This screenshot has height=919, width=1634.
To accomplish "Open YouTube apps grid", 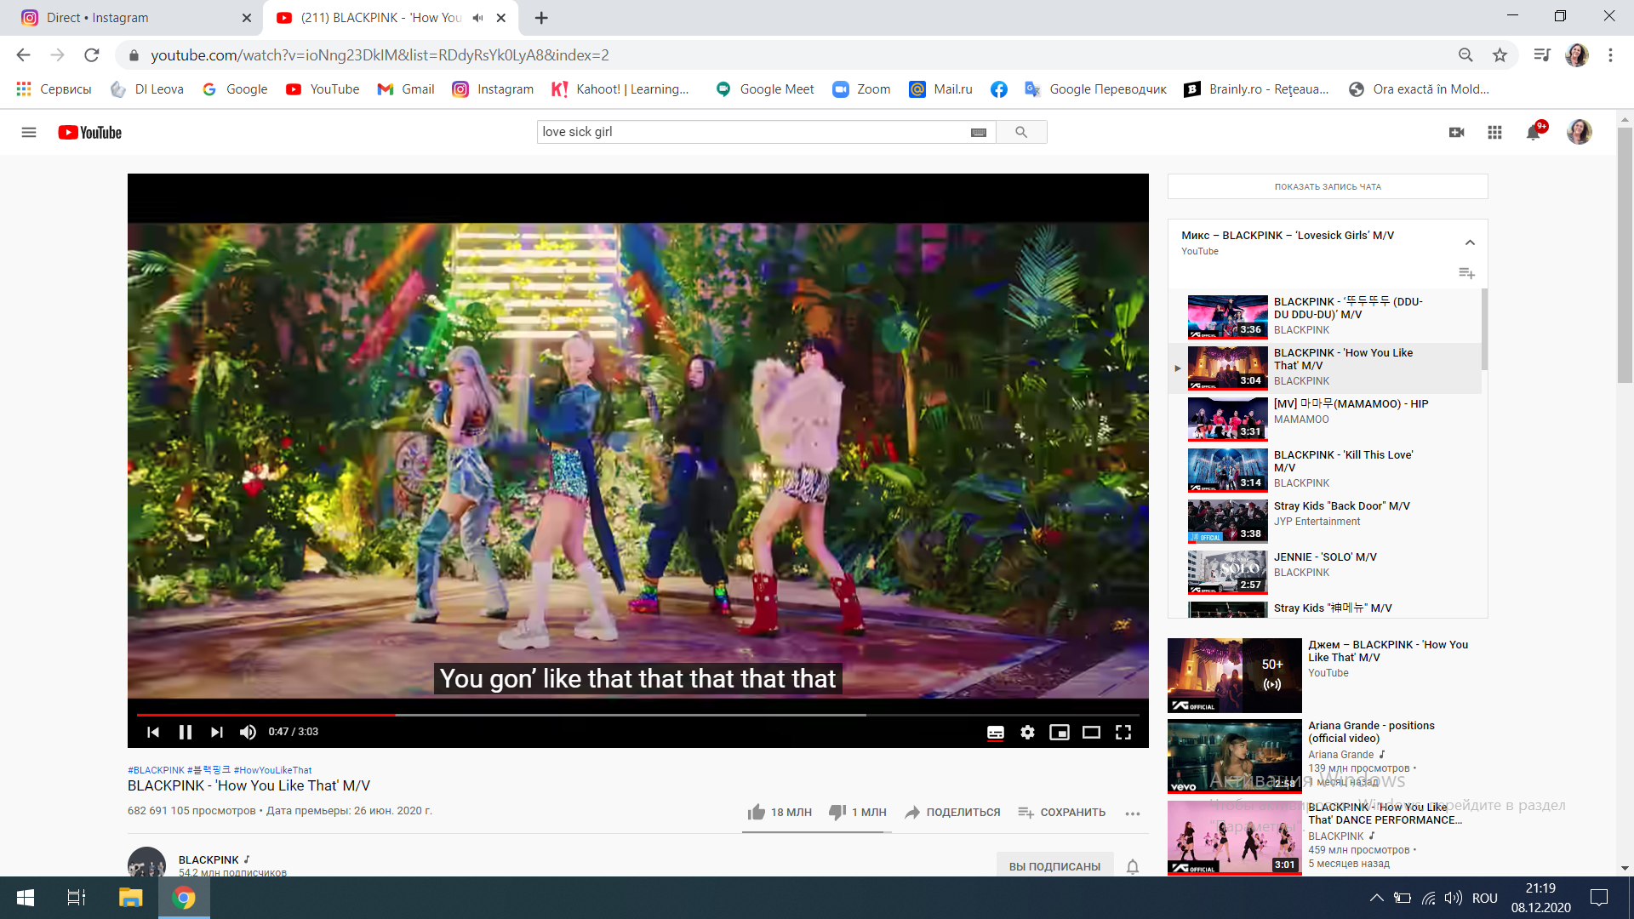I will [x=1494, y=132].
